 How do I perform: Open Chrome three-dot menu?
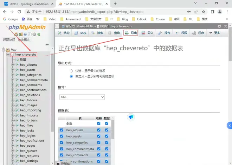point(227,12)
